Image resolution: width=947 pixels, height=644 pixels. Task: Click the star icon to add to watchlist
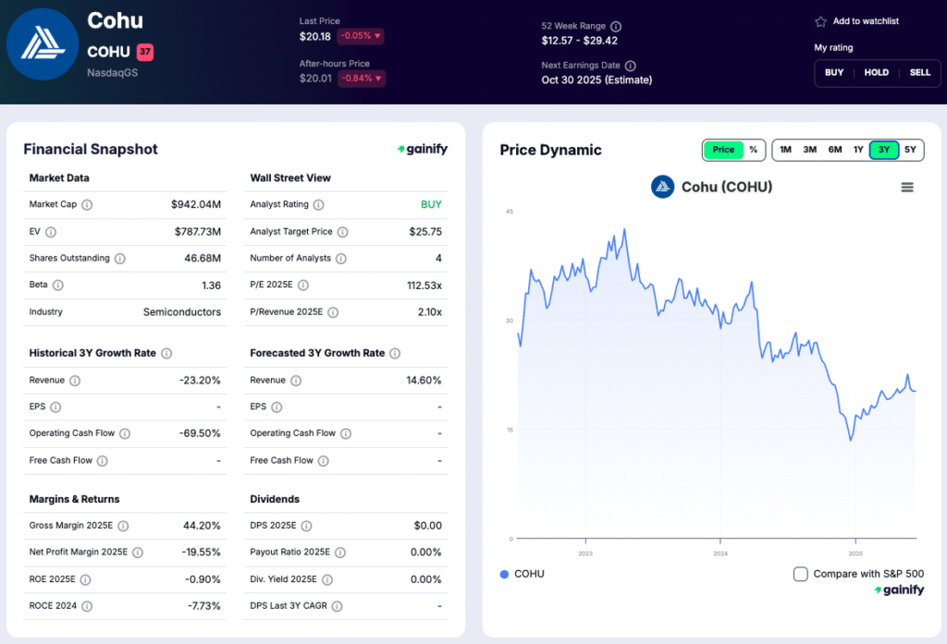pos(820,21)
